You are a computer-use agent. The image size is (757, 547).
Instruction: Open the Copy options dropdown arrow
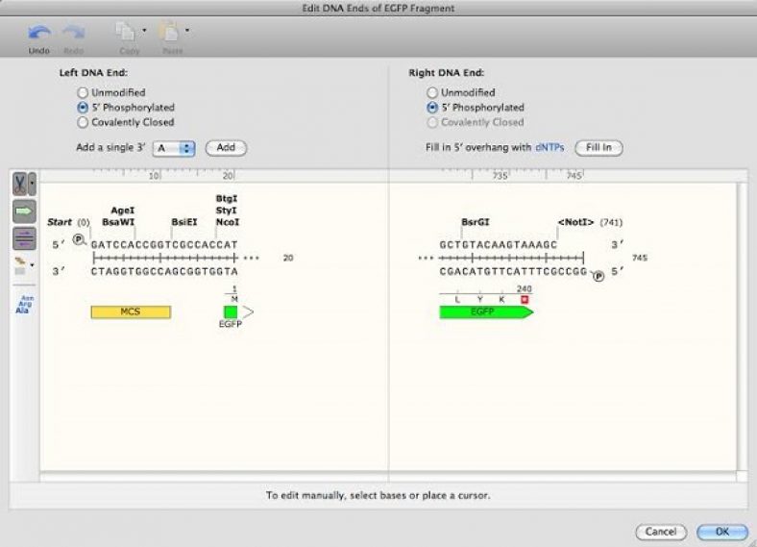(144, 31)
